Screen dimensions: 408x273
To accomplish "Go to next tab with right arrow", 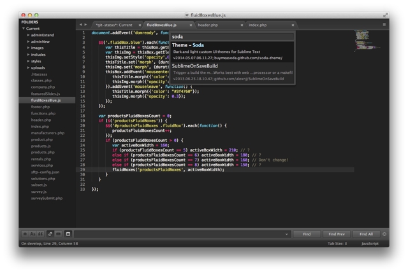I will coord(85,24).
